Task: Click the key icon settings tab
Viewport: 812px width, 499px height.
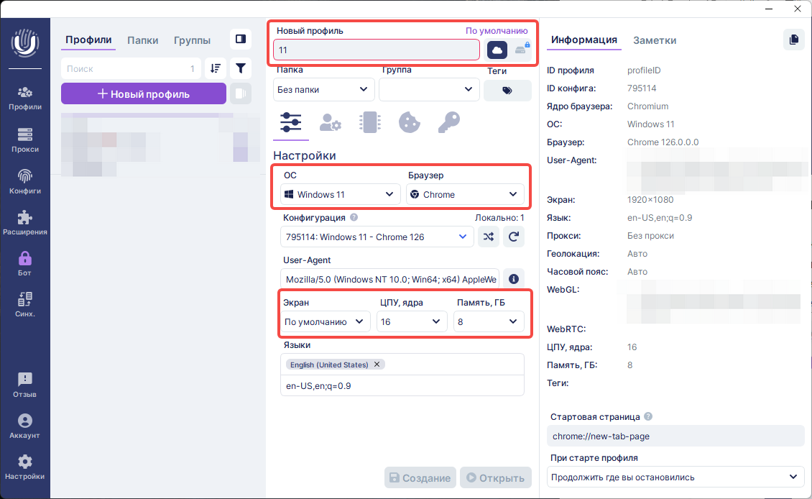Action: click(x=448, y=122)
